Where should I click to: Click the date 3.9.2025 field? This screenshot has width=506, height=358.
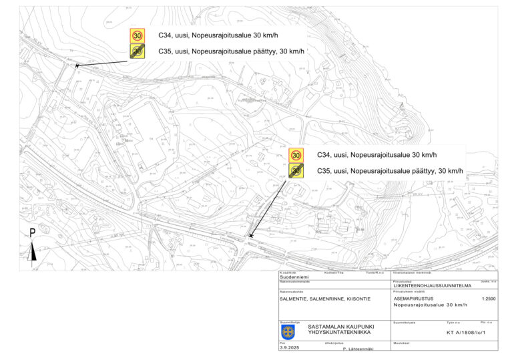pos(290,347)
